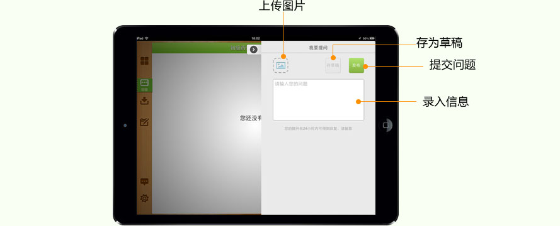Select the question chat tab in sidebar
Screen dimensions: 560x226
[144, 85]
